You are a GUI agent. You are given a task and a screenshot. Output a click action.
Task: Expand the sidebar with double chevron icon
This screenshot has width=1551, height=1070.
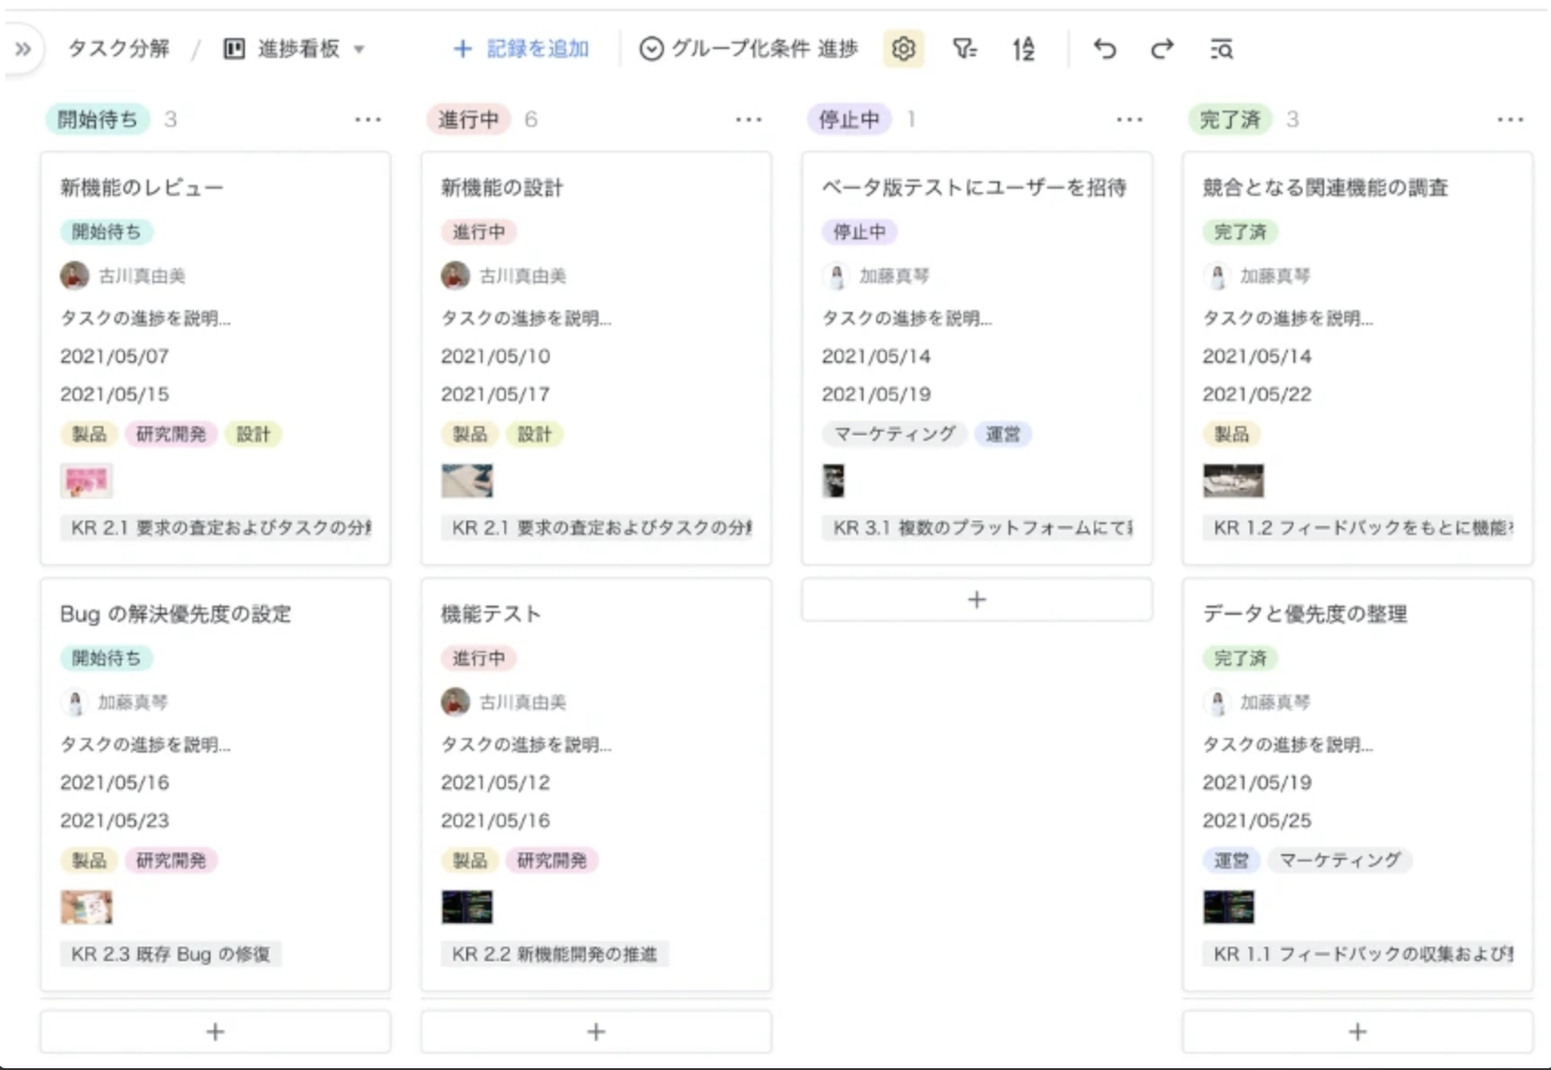pyautogui.click(x=23, y=49)
